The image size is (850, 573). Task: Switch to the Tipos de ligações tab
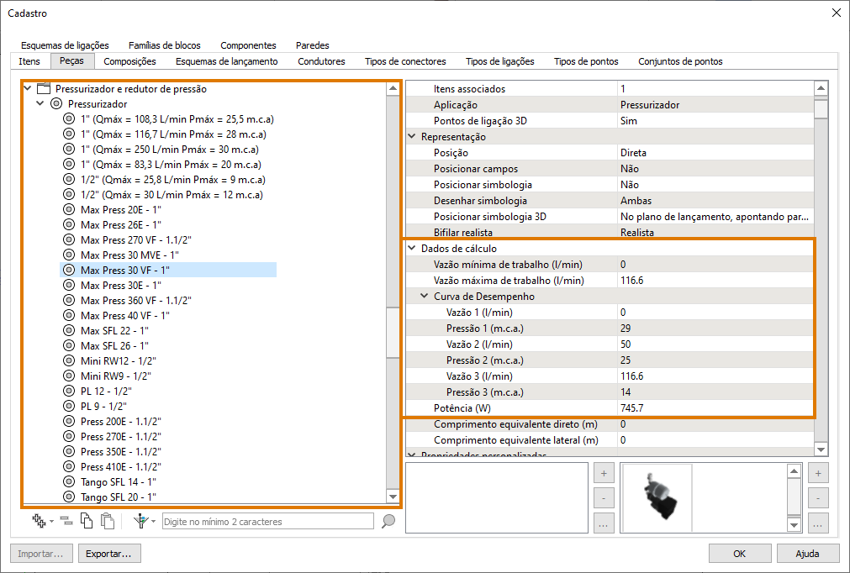(x=499, y=61)
